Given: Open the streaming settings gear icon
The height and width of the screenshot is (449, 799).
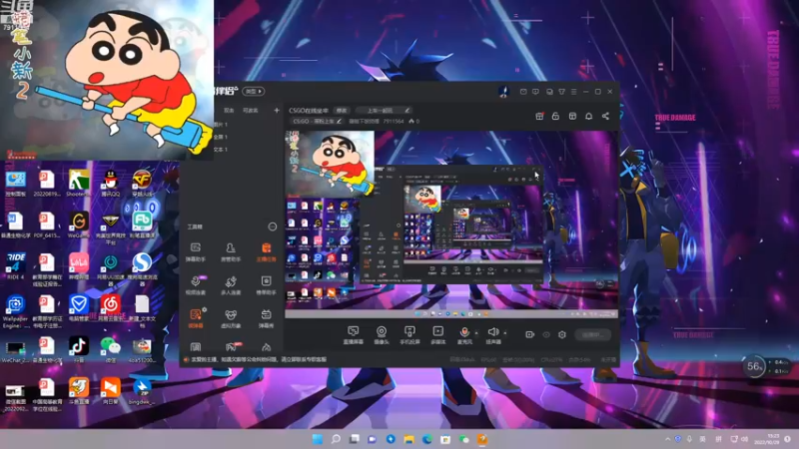Looking at the screenshot, I should pyautogui.click(x=562, y=334).
